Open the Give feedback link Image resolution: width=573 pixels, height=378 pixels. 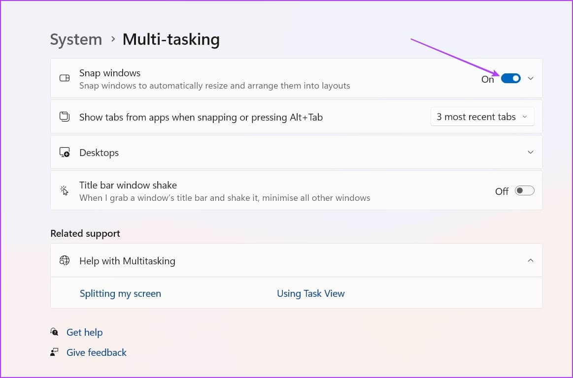(x=97, y=352)
